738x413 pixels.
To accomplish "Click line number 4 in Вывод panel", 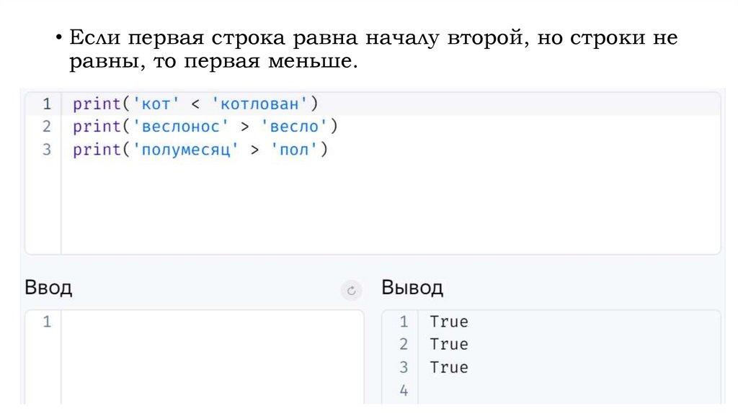I will [x=403, y=391].
